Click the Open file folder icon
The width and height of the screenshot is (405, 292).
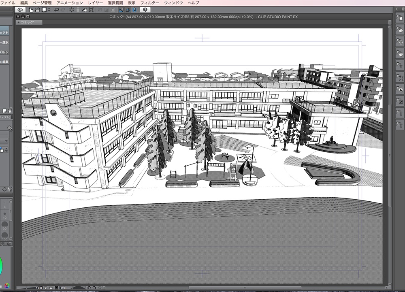coord(37,9)
